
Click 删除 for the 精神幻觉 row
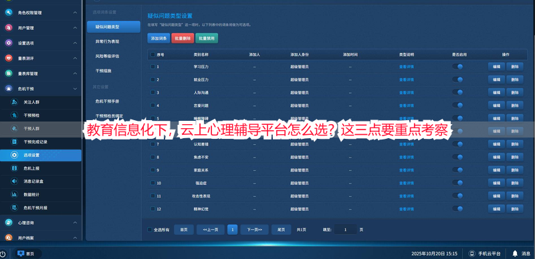[x=515, y=208]
